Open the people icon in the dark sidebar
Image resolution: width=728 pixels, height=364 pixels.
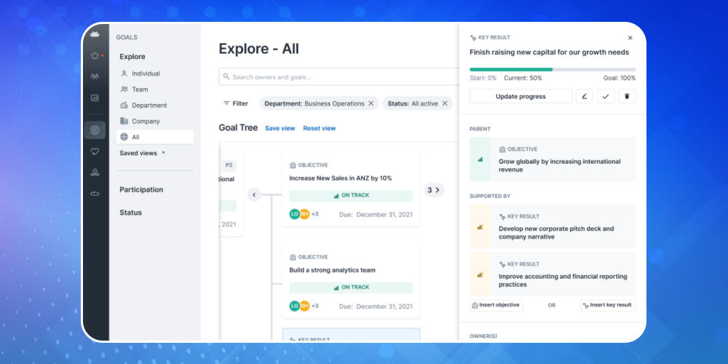(x=95, y=76)
